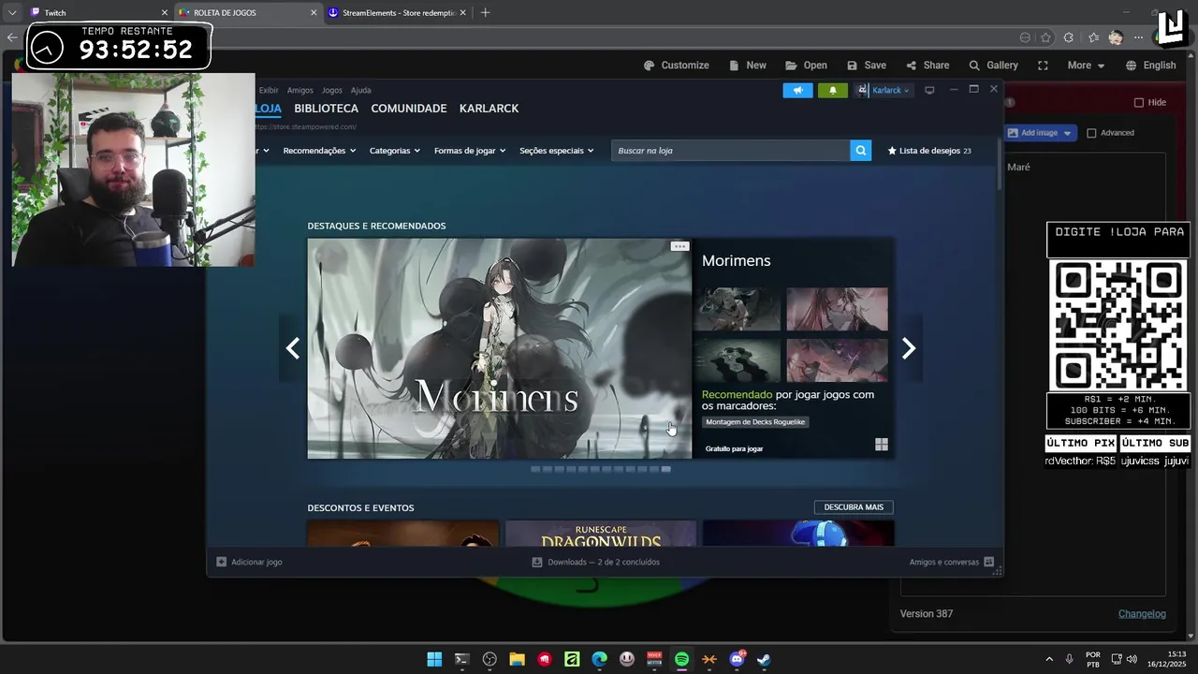1198x674 pixels.
Task: Check the Hide checkbox in the wheel page
Action: (x=1139, y=103)
